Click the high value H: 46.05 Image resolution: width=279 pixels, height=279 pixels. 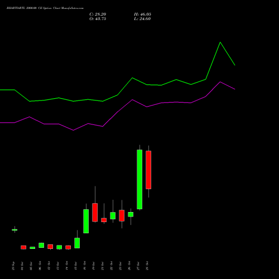click(142, 15)
